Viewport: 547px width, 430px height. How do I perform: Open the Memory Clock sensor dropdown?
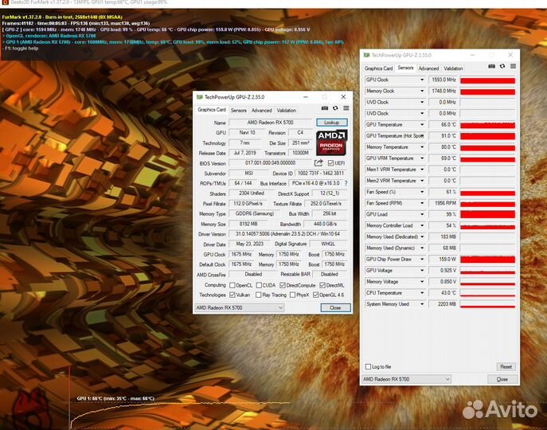click(422, 91)
